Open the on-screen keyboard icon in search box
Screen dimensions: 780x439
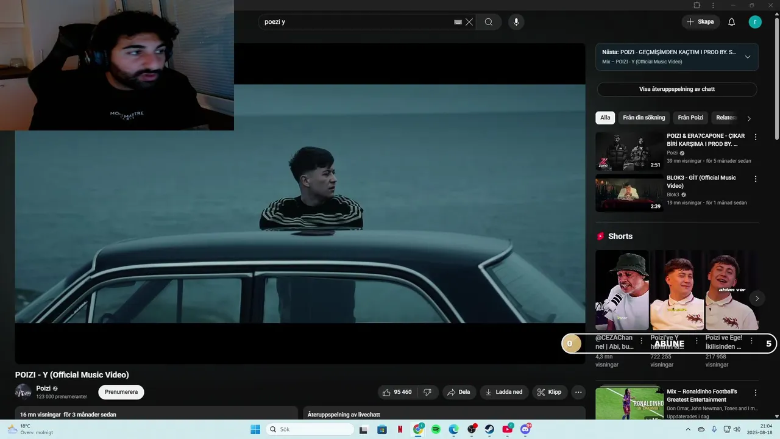(x=458, y=22)
